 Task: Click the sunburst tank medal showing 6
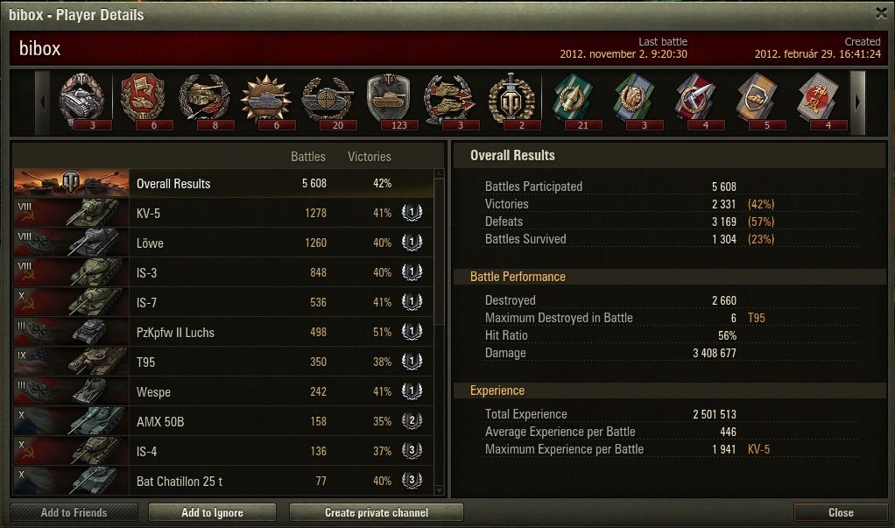(x=266, y=101)
